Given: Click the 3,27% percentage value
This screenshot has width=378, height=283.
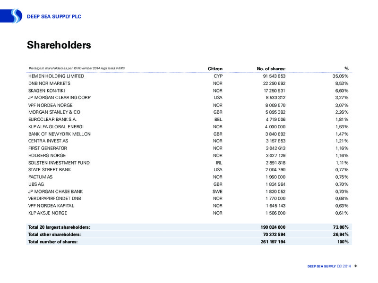Looking at the screenshot, I should pyautogui.click(x=342, y=98).
